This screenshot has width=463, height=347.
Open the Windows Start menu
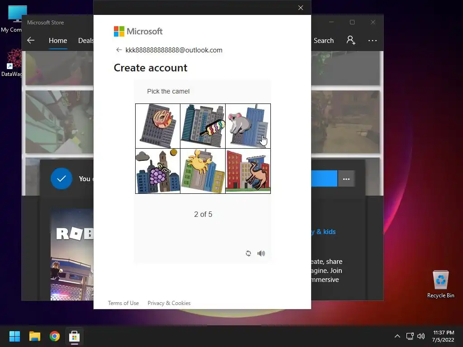click(14, 336)
